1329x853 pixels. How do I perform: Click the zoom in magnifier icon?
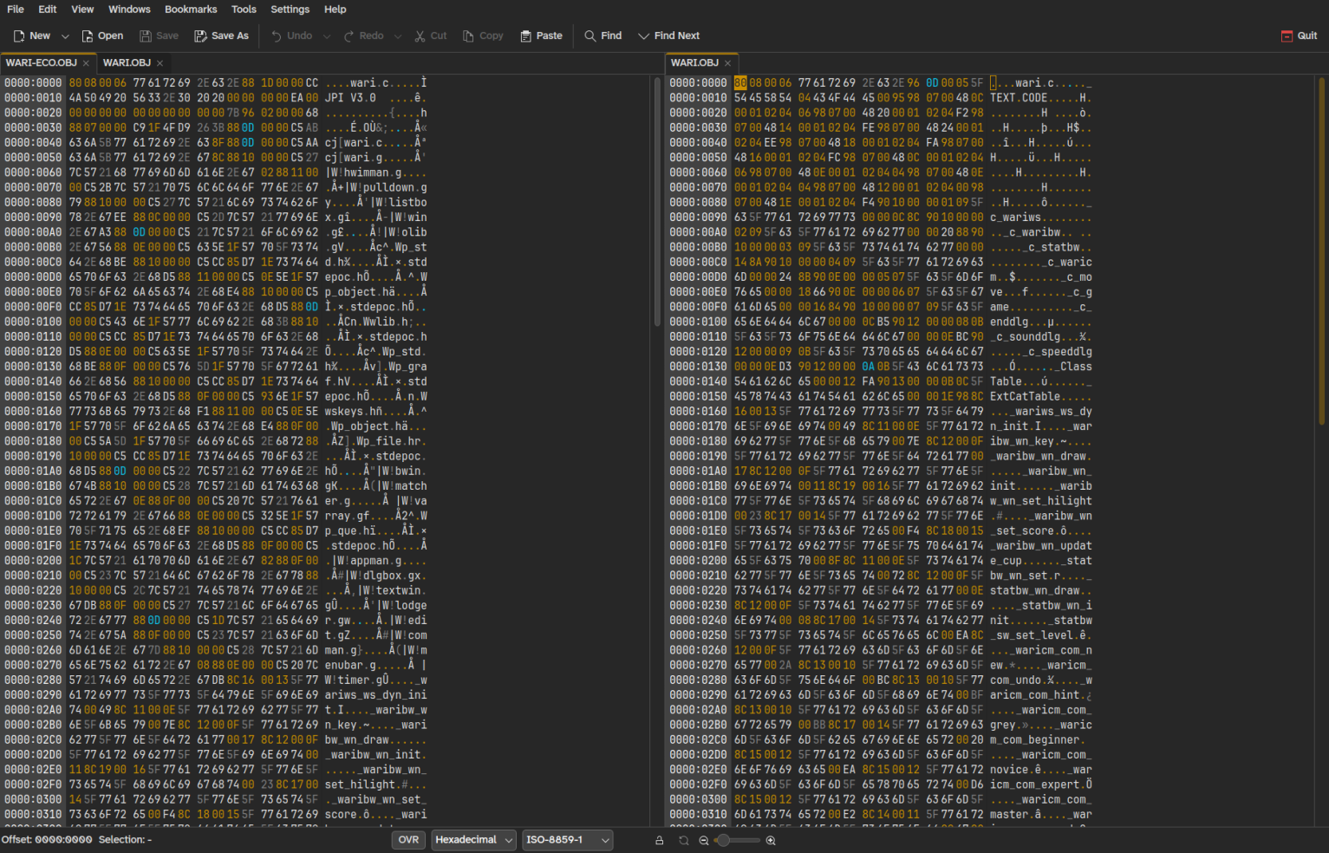point(771,840)
